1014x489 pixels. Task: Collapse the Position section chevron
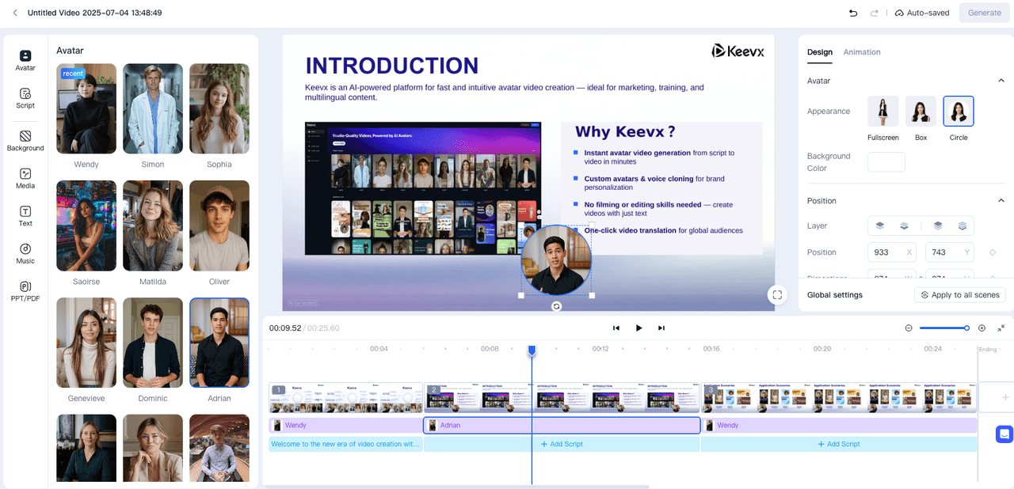(1001, 201)
